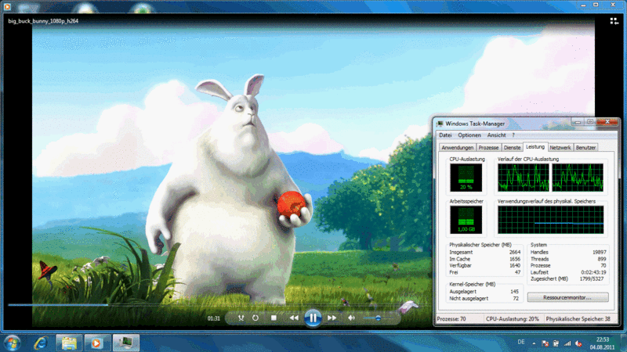
Task: Pause the Big Buck Bunny video
Action: click(313, 318)
